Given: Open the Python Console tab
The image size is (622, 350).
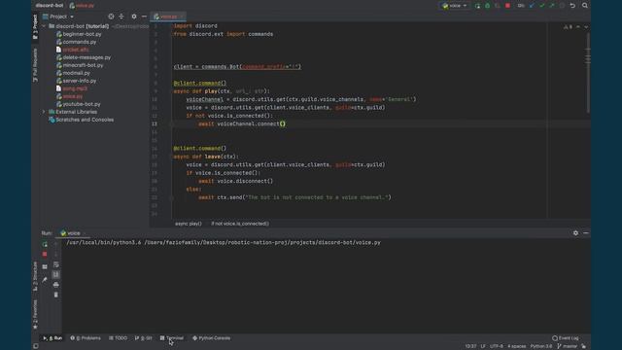Looking at the screenshot, I should click(212, 338).
